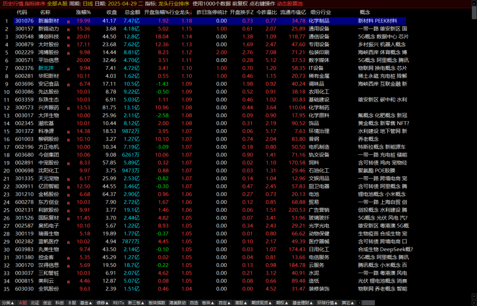This screenshot has height=306, width=477.
Task: Click the R marker beside 新瀚新材
Action: [x=68, y=22]
